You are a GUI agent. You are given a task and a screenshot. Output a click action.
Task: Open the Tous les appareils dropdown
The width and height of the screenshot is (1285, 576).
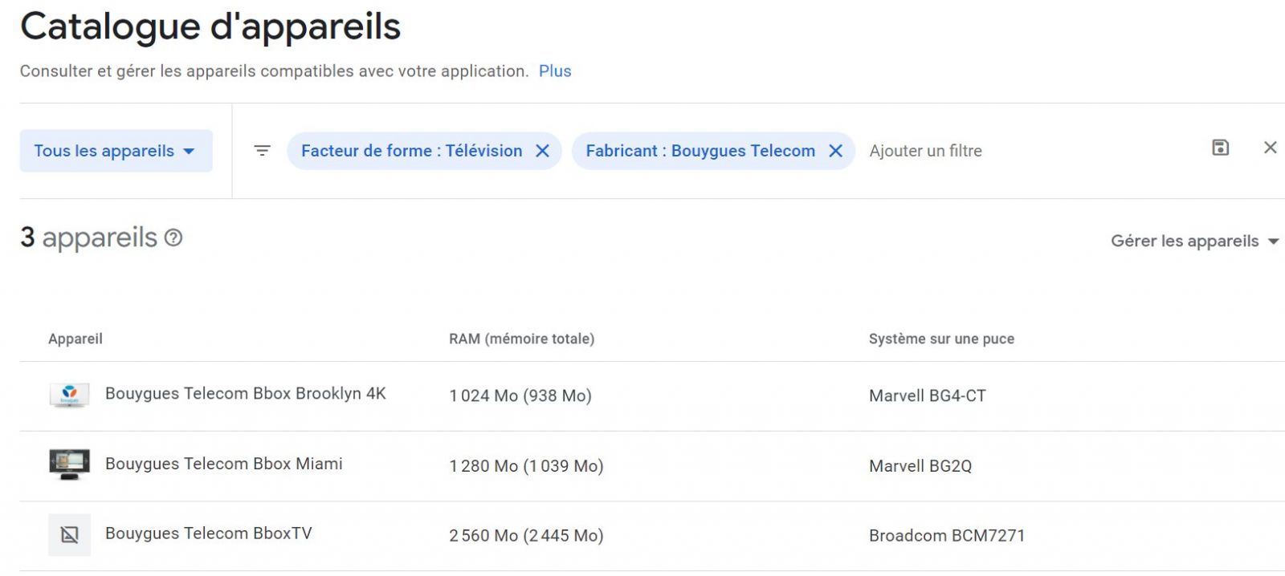coord(116,151)
